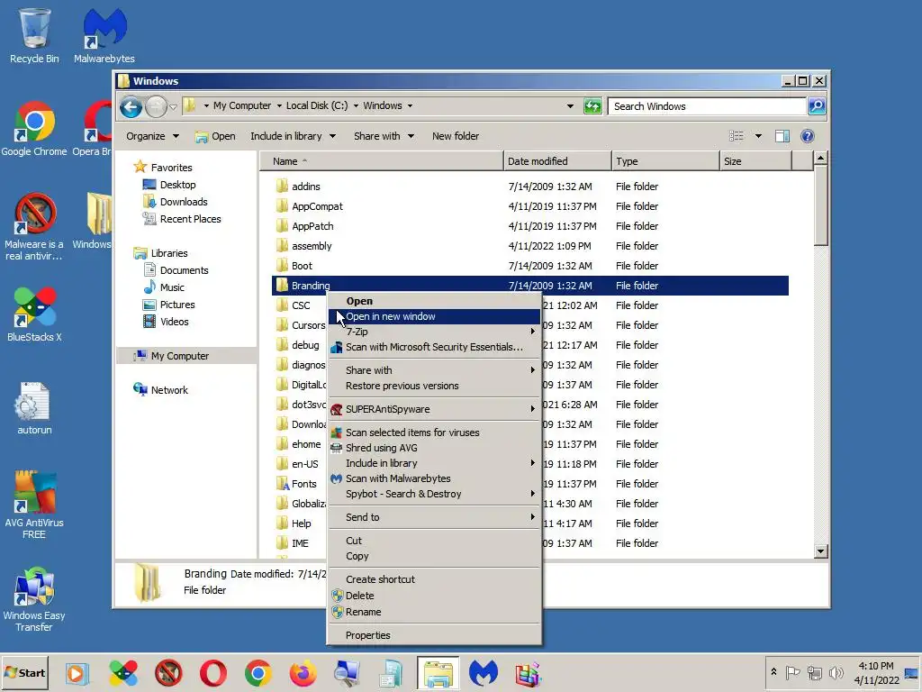This screenshot has width=922, height=692.
Task: Open the Recycle Bin desktop icon
Action: [x=34, y=35]
